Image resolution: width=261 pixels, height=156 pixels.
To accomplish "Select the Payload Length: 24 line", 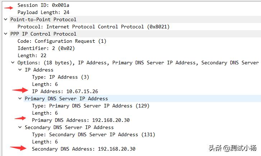I will [43, 12].
